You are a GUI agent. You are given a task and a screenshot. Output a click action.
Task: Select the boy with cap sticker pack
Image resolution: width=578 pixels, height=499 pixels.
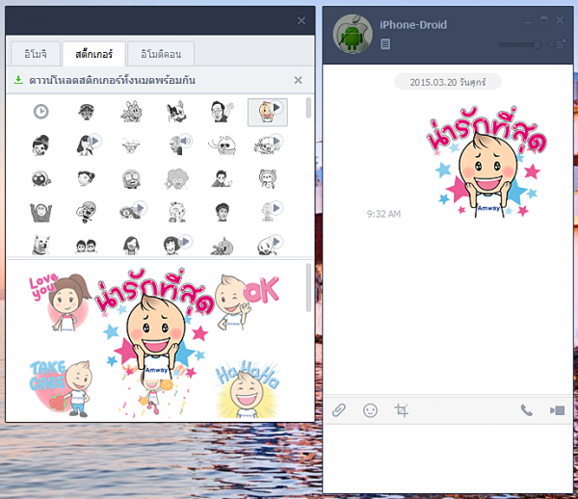[87, 112]
